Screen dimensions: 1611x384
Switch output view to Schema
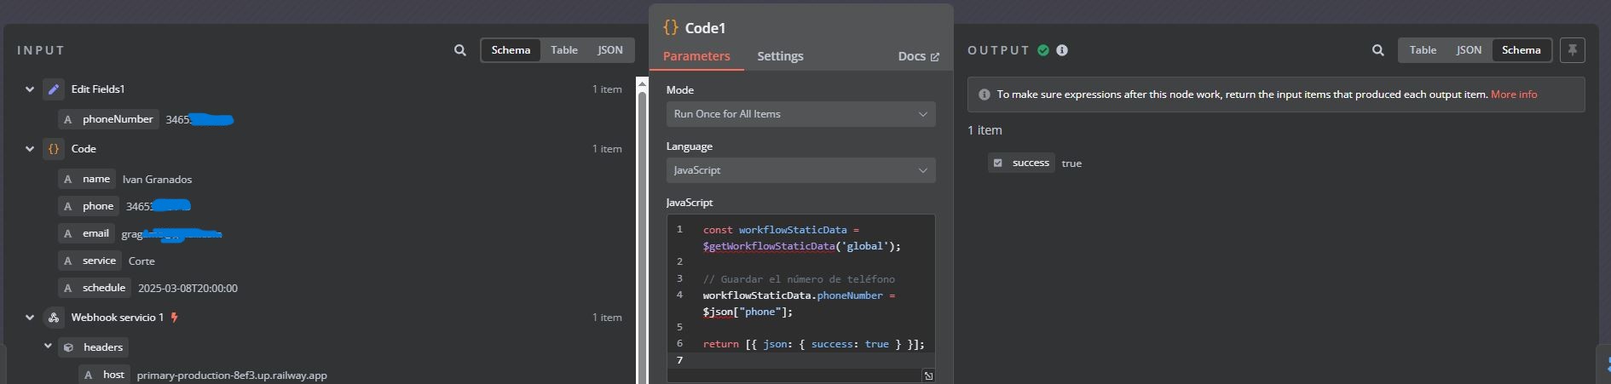(x=1521, y=50)
